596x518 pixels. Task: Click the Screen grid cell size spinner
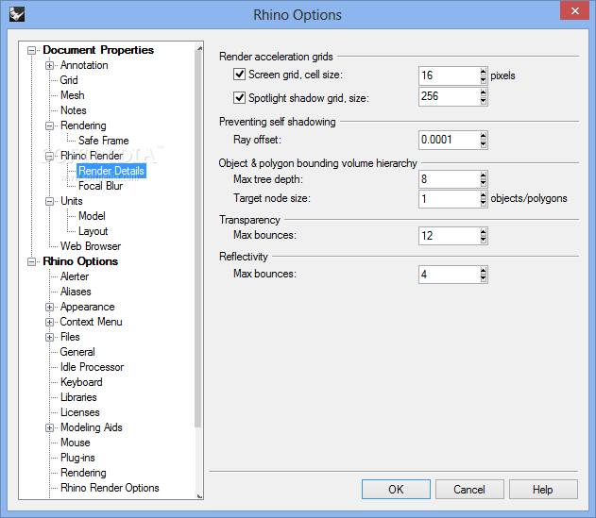click(x=484, y=75)
